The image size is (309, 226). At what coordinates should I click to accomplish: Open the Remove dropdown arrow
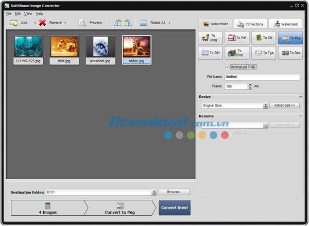(65, 23)
